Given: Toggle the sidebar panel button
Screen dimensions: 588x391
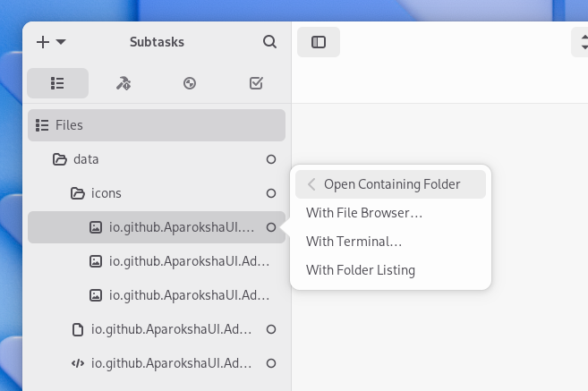Looking at the screenshot, I should 319,42.
